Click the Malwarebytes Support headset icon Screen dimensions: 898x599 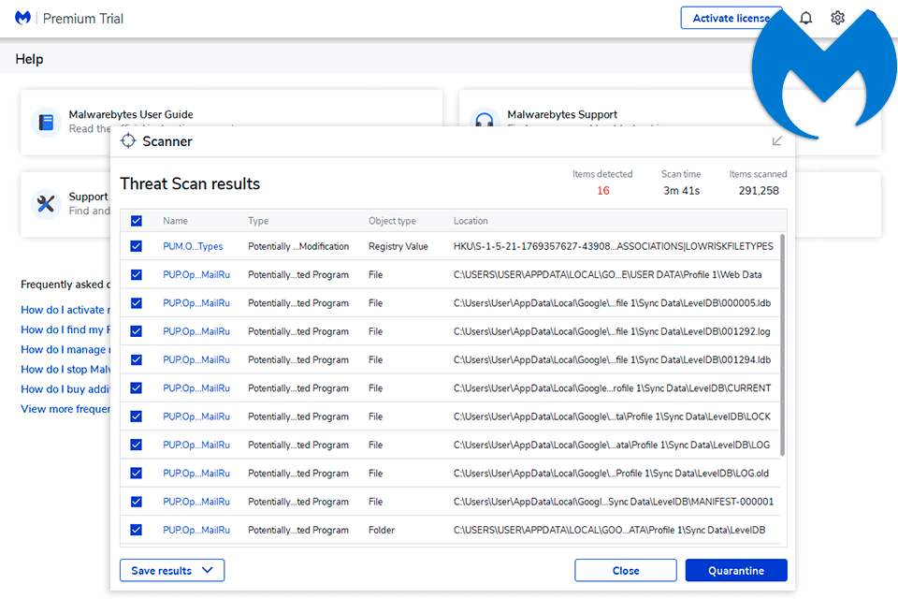[485, 119]
